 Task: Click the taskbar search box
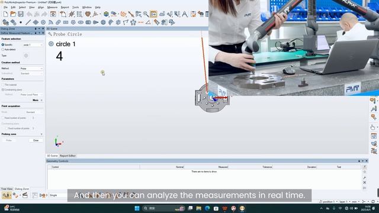[x=164, y=208]
